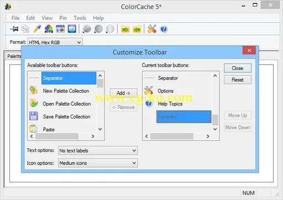Screen dimensions: 283x200
Task: Click the Move Down button
Action: click(x=238, y=127)
